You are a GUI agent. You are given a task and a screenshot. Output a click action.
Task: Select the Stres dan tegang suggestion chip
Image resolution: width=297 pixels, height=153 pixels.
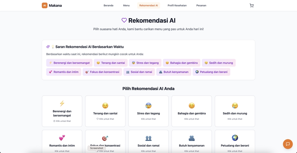pos(145,63)
